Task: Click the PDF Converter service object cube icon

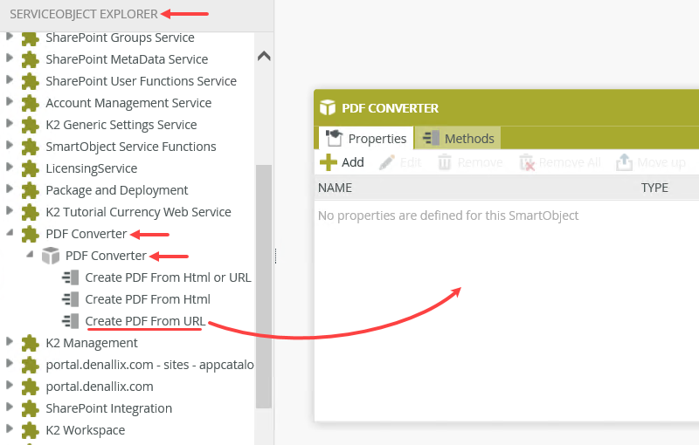Action: pos(51,256)
